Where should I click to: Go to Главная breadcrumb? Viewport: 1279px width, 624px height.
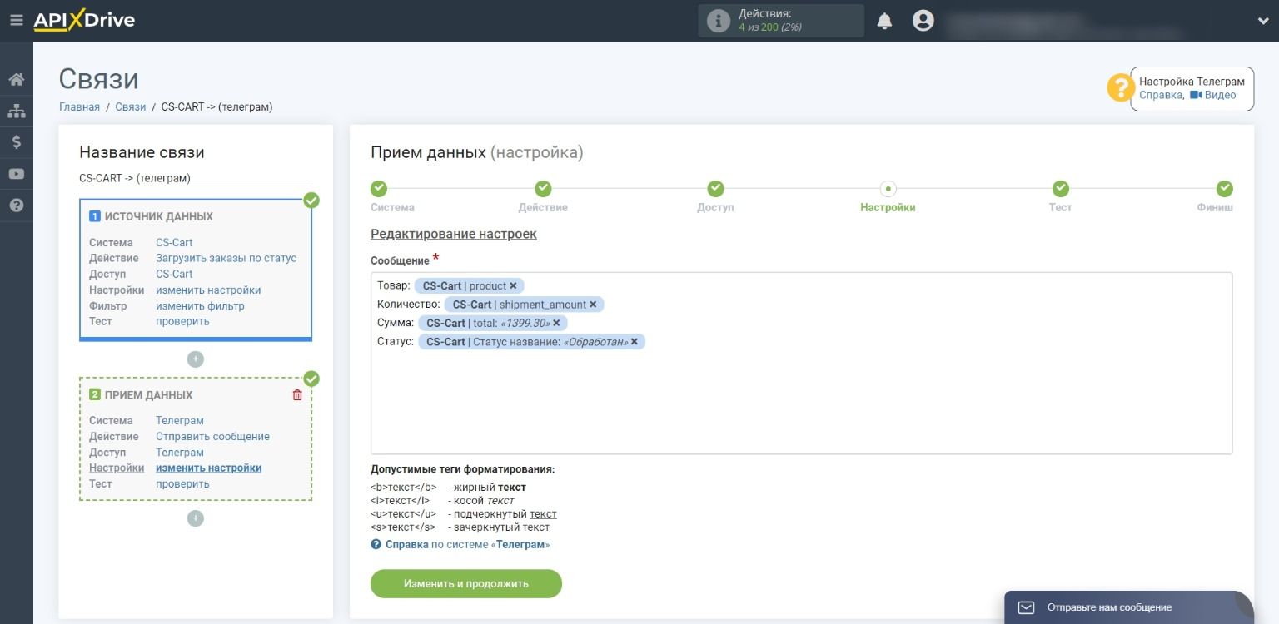(79, 106)
